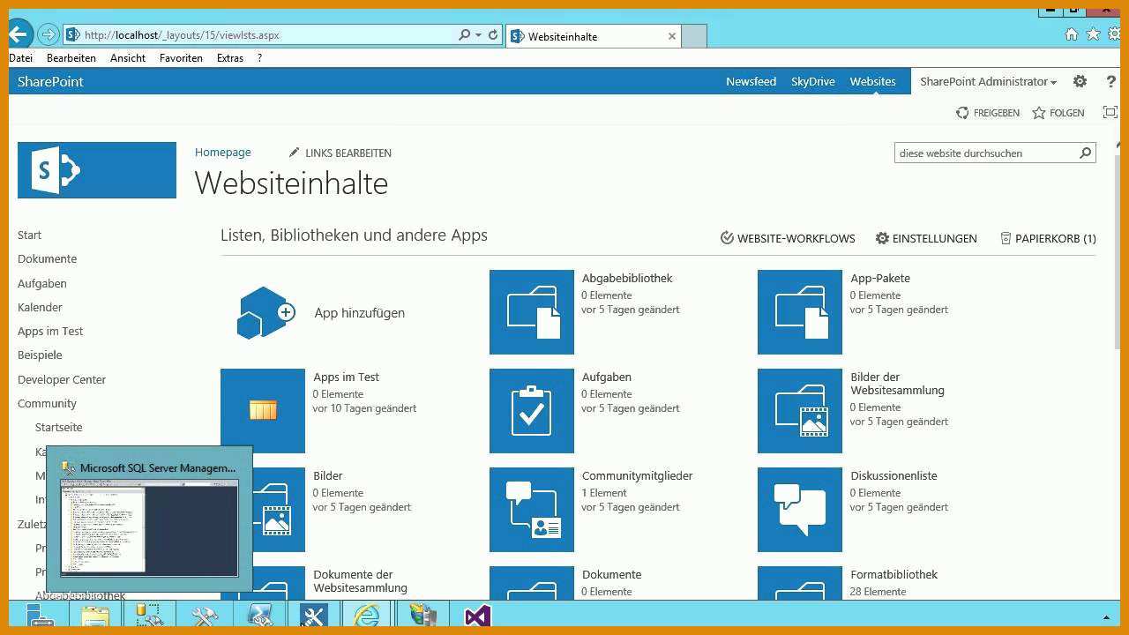The width and height of the screenshot is (1129, 635).
Task: Open the Bearbeiten menu
Action: [x=71, y=57]
